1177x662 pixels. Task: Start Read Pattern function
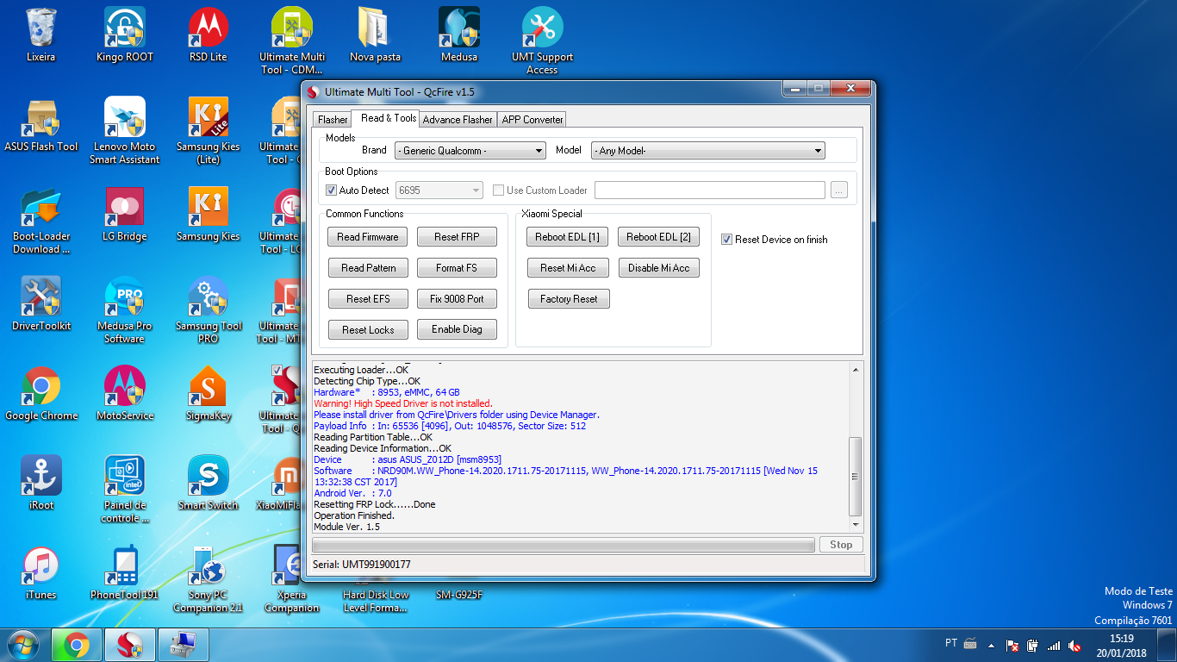pyautogui.click(x=368, y=268)
